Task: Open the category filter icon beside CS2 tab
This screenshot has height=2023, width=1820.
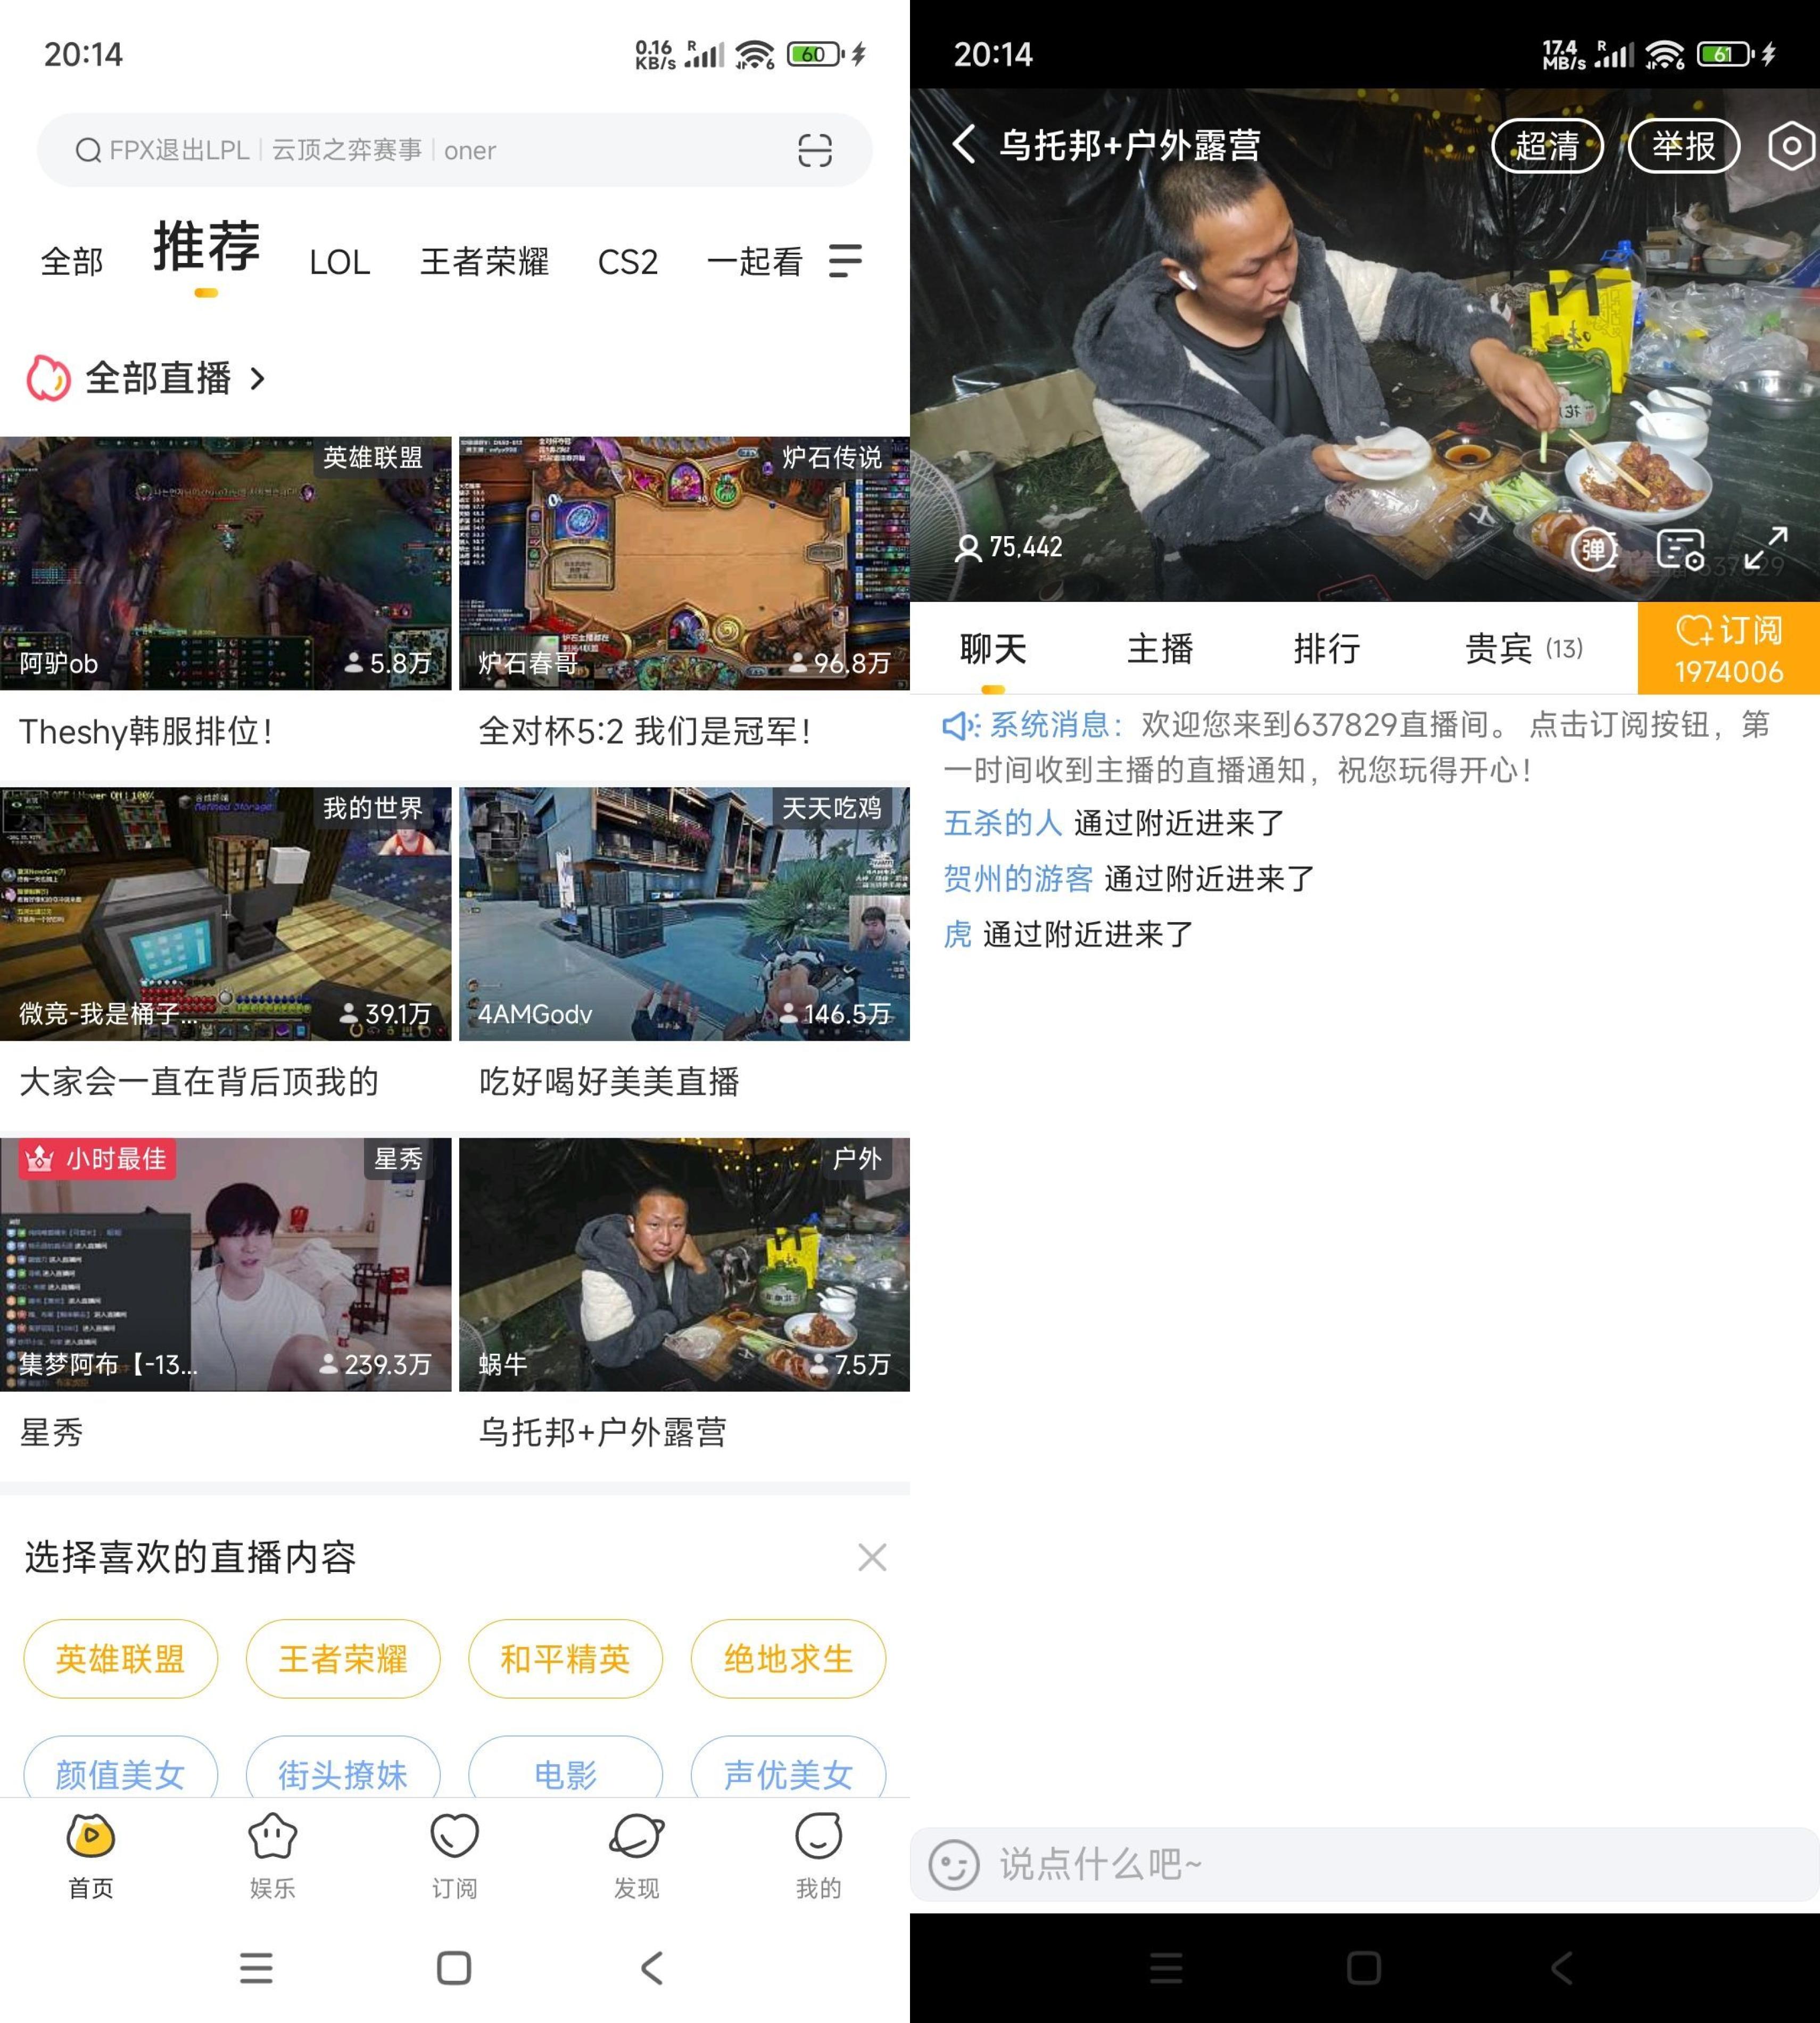Action: point(845,261)
